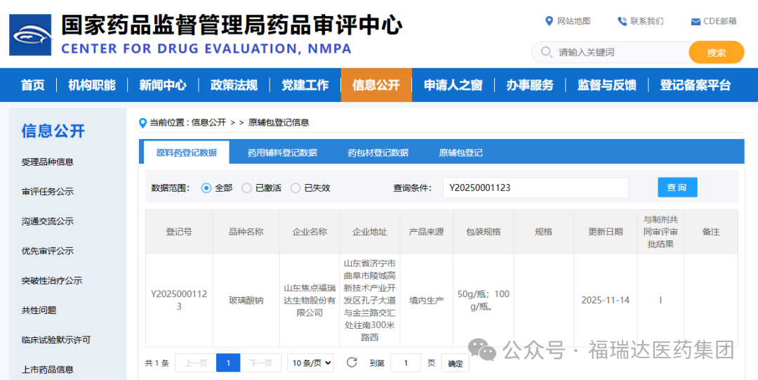Click the 包装规格 column header
This screenshot has width=758, height=380.
point(483,232)
